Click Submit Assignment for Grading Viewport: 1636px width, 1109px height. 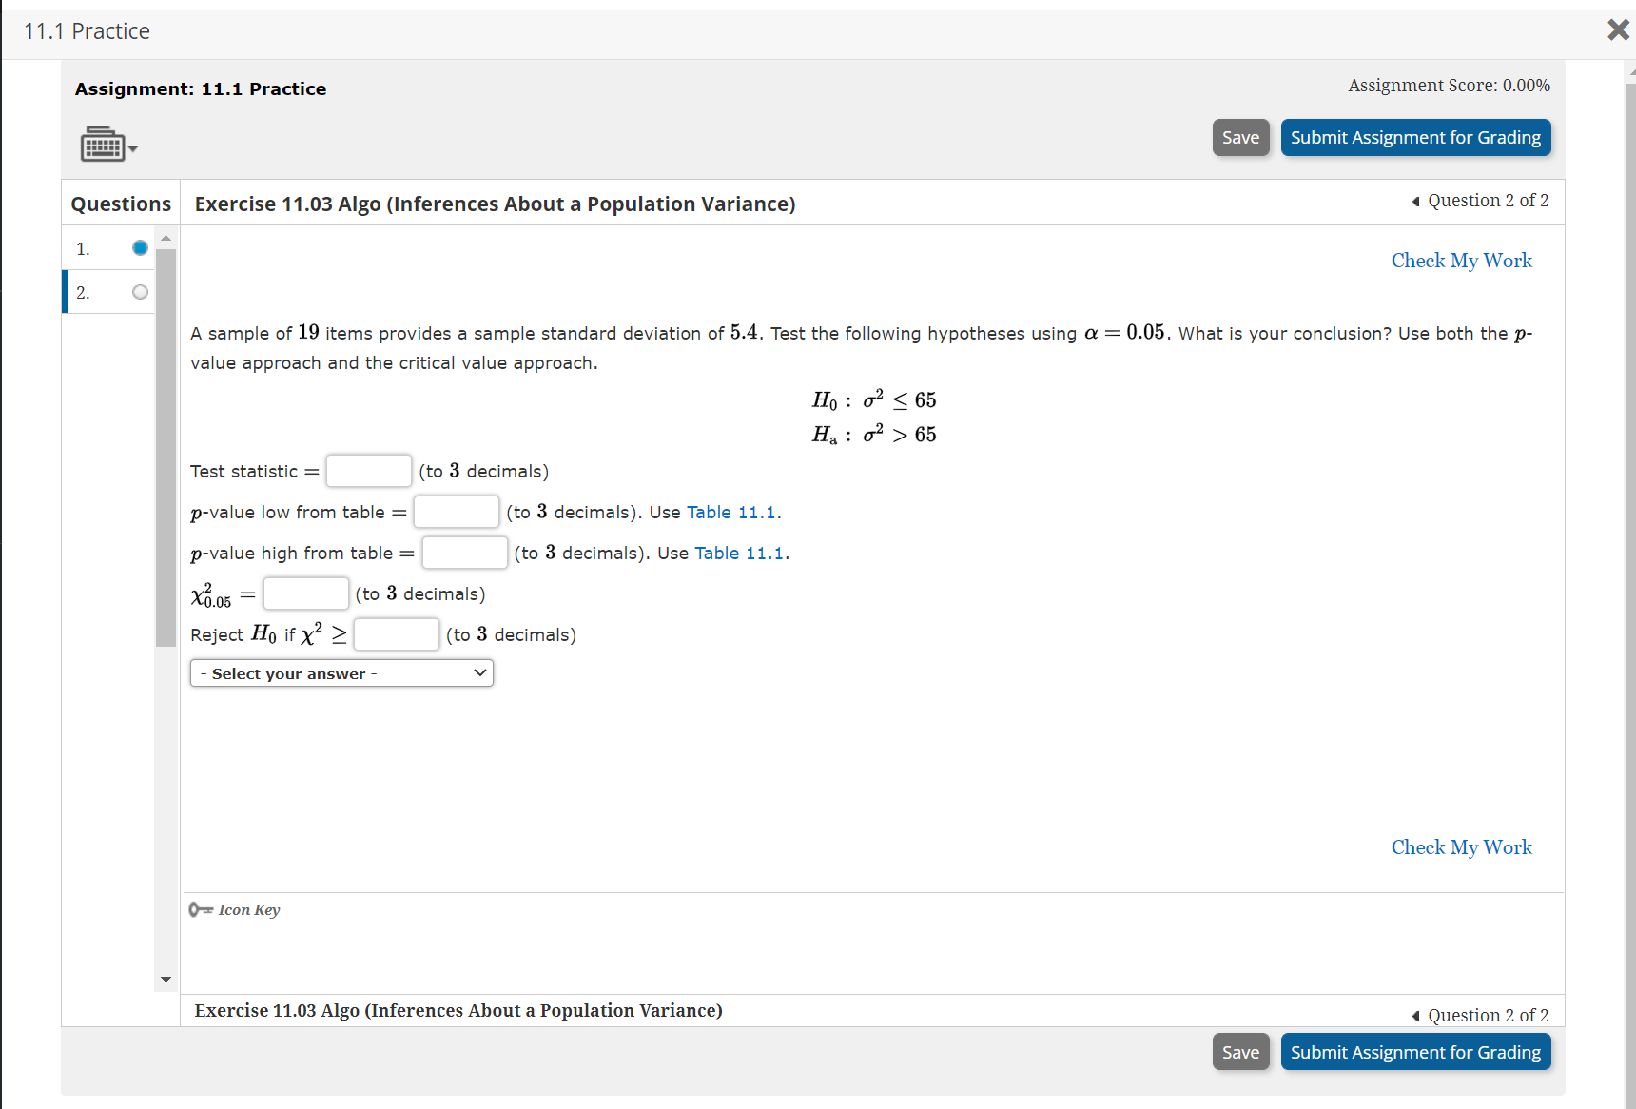click(x=1414, y=137)
